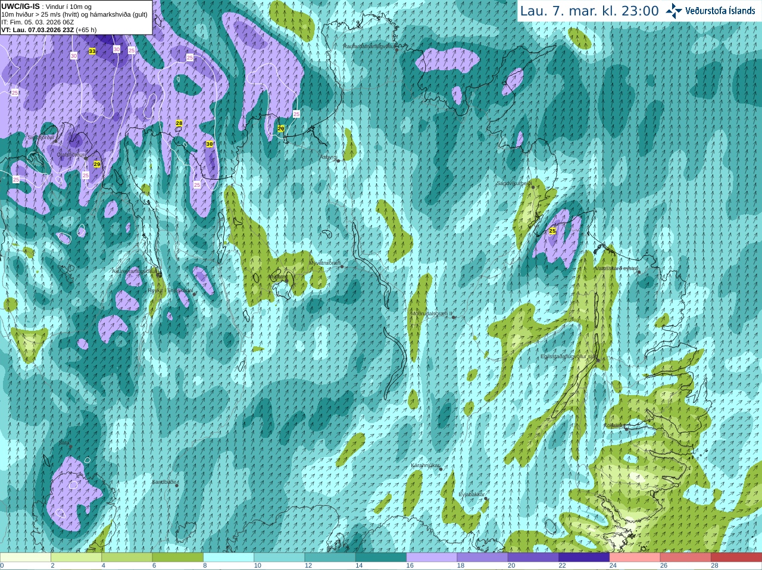Click the 10–12 m/s light teal legend swatch
The image size is (762, 570).
[x=279, y=558]
